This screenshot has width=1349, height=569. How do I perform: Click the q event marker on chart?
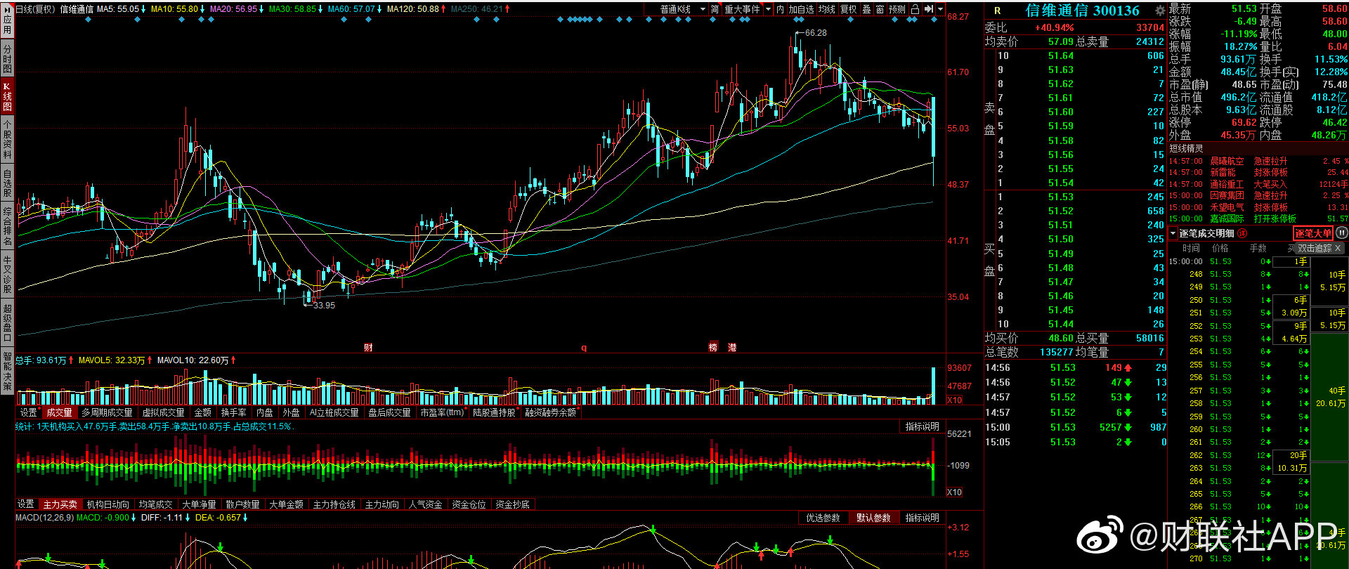pyautogui.click(x=583, y=348)
